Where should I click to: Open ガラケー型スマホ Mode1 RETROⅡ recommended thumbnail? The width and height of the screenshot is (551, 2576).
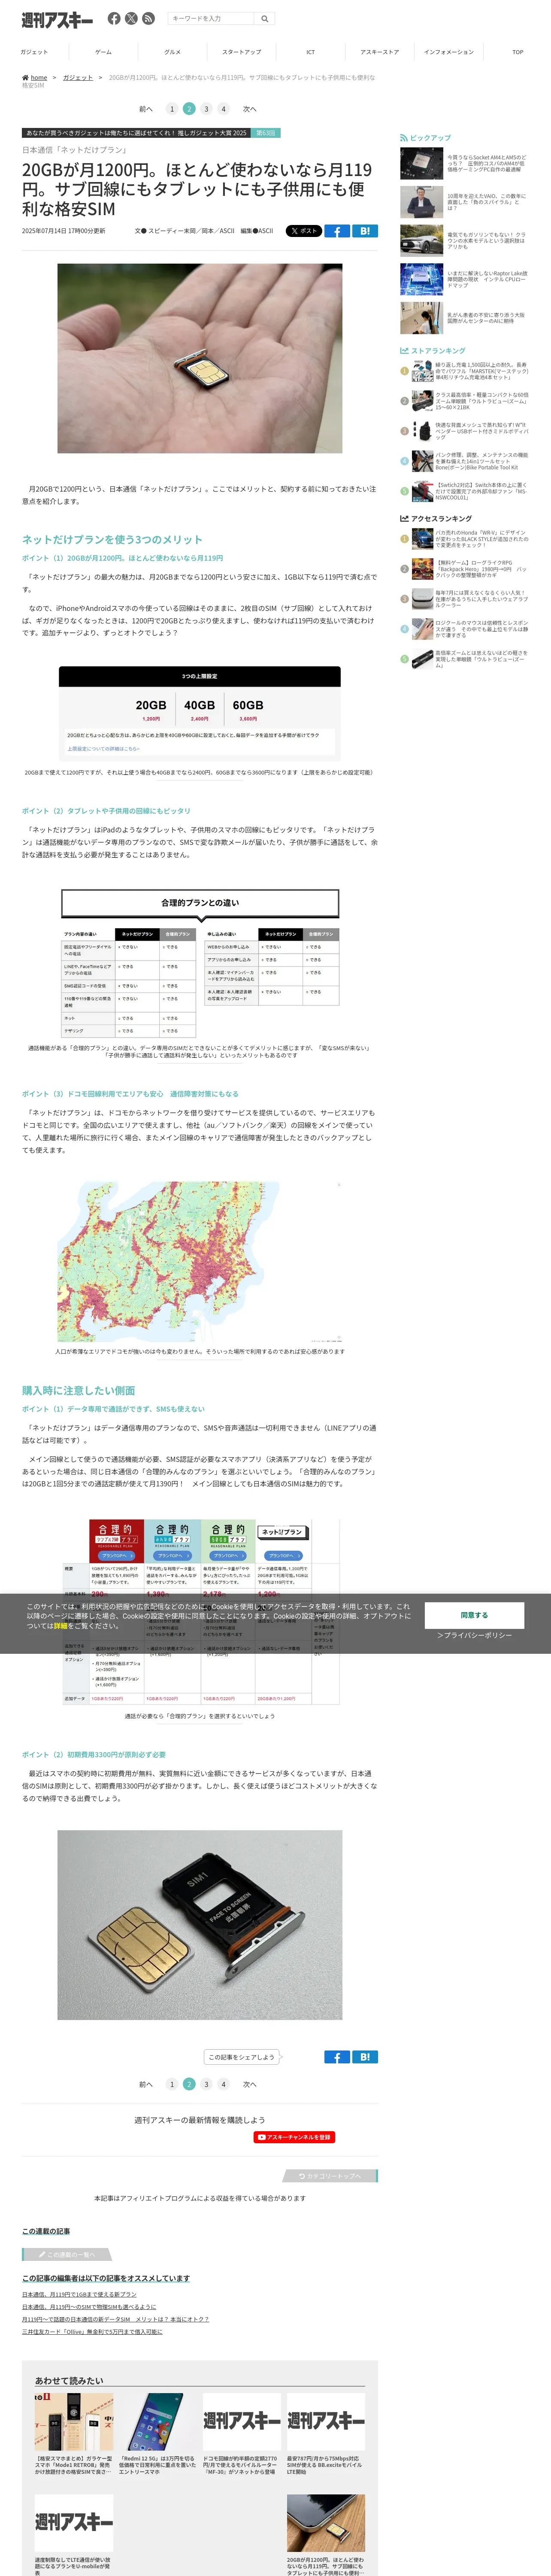click(74, 2421)
